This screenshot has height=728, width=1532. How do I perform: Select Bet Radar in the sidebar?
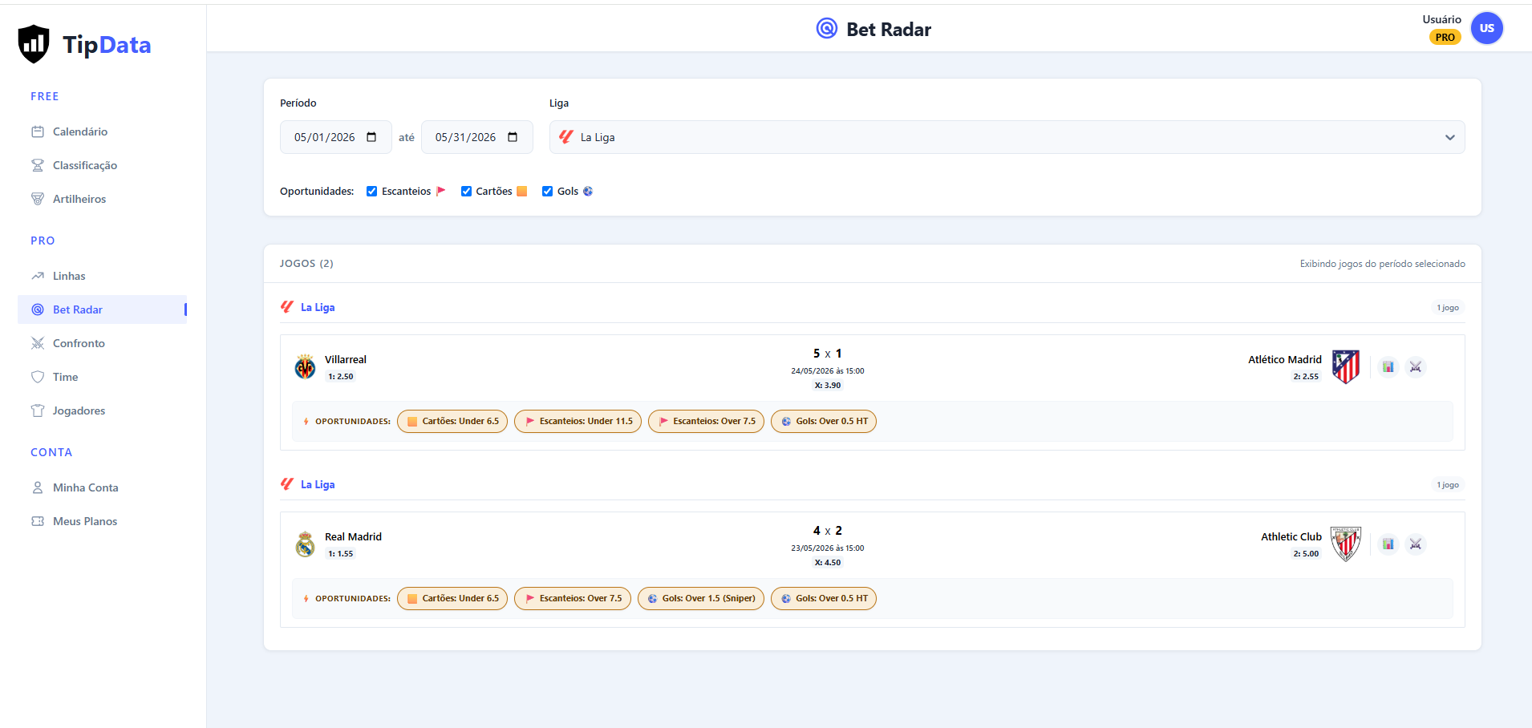102,309
